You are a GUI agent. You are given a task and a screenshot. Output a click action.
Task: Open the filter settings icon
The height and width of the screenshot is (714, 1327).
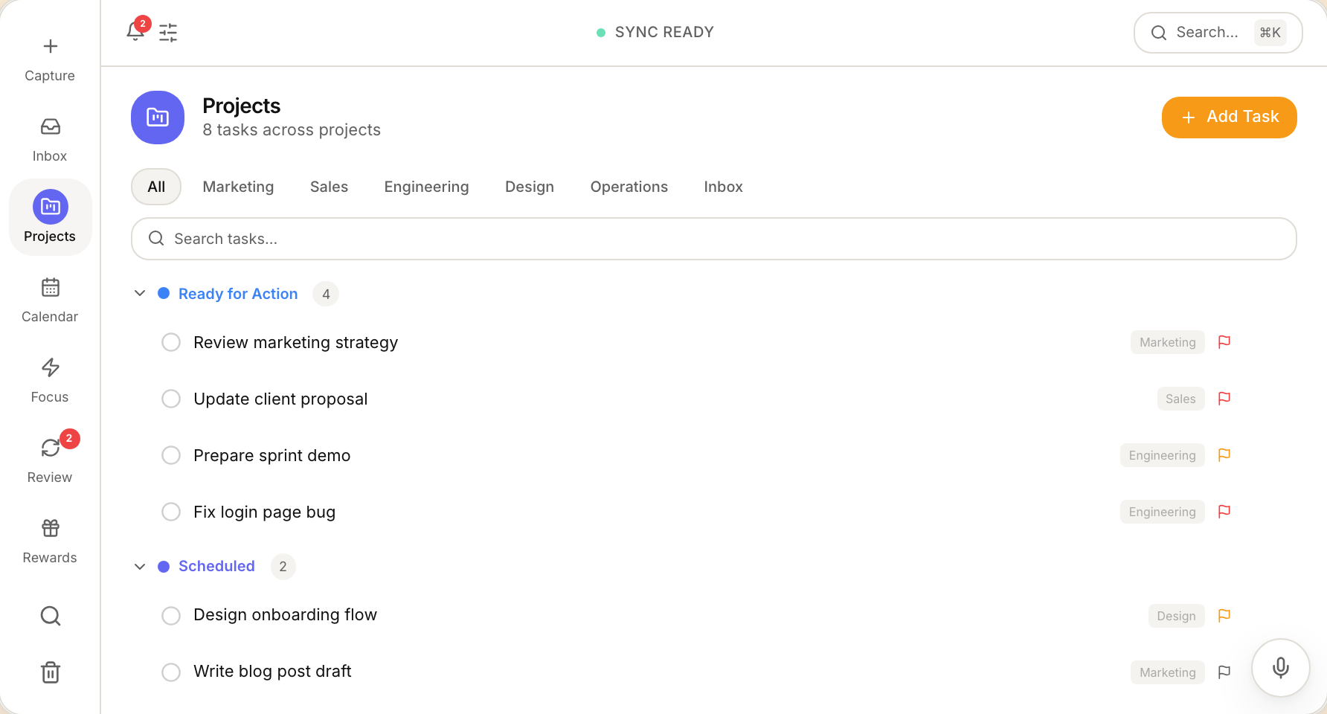click(x=168, y=32)
